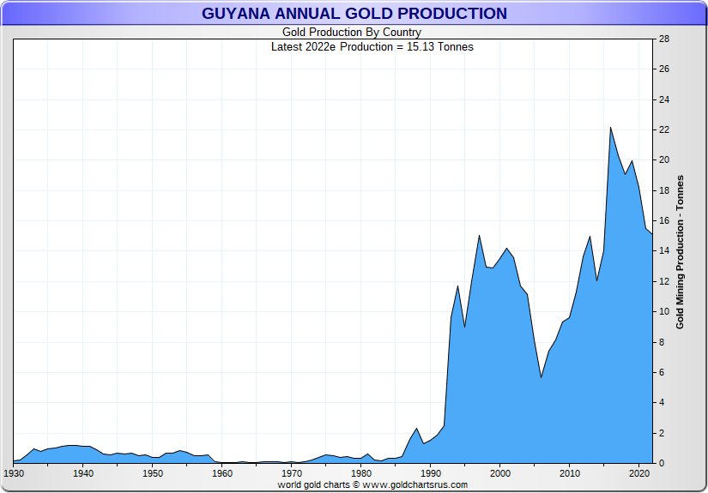Click the 20 y-axis value

(664, 160)
